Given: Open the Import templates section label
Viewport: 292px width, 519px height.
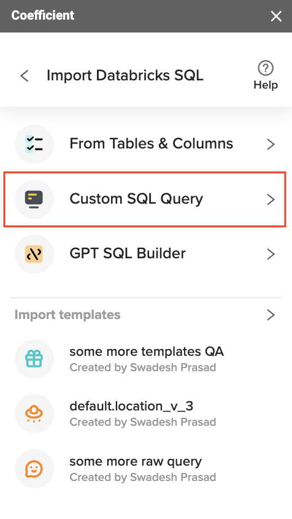Looking at the screenshot, I should [67, 315].
